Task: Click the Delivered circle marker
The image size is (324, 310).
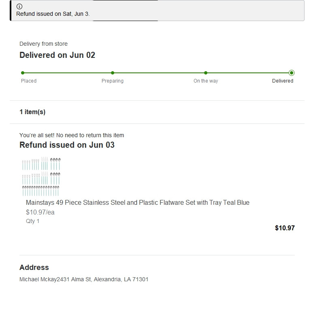Action: click(x=292, y=73)
